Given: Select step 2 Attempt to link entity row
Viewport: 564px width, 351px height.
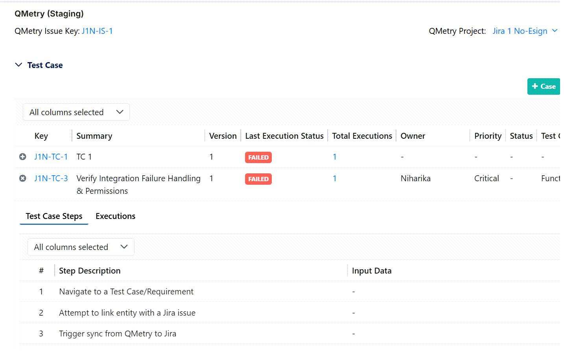Looking at the screenshot, I should (x=127, y=313).
